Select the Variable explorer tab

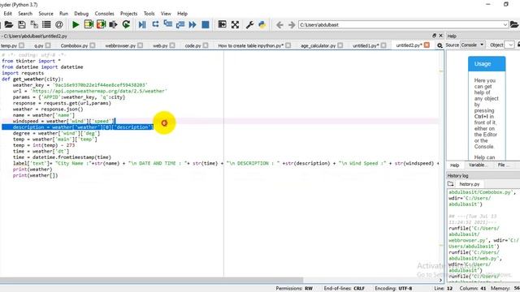[478, 165]
